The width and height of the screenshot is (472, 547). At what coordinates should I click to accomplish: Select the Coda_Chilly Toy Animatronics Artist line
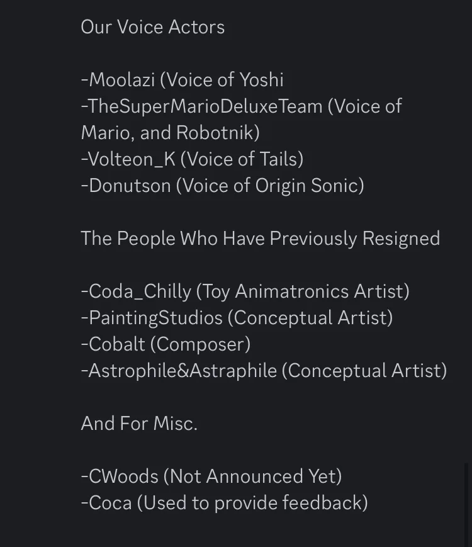(x=245, y=291)
